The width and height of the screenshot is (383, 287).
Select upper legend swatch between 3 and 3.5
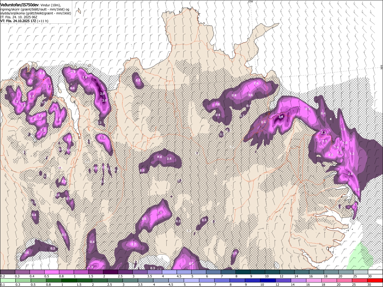coord(140,272)
